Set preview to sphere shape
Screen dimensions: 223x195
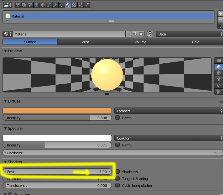tap(219, 67)
